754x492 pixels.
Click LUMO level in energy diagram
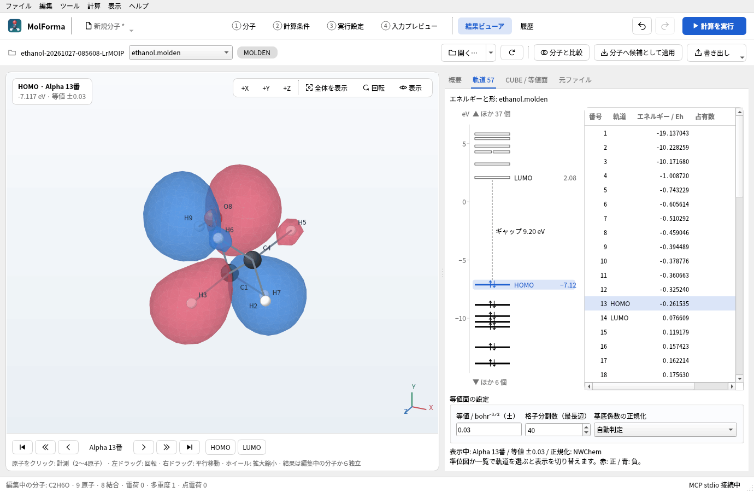point(492,178)
